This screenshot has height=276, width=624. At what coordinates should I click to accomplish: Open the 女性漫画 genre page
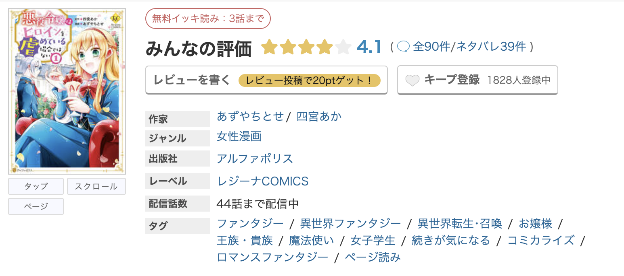238,137
